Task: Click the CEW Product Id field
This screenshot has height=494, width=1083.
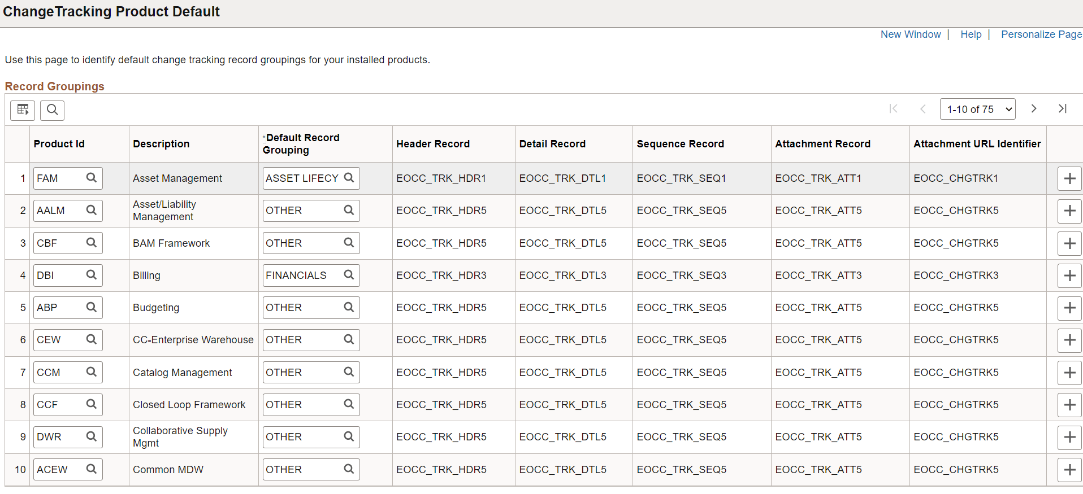Action: tap(59, 340)
